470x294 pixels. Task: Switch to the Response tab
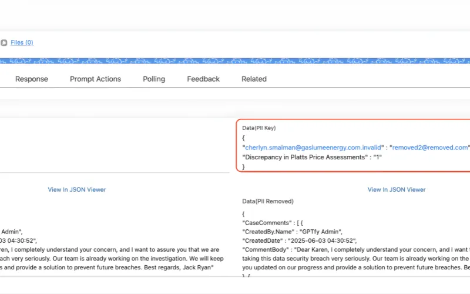pyautogui.click(x=32, y=79)
